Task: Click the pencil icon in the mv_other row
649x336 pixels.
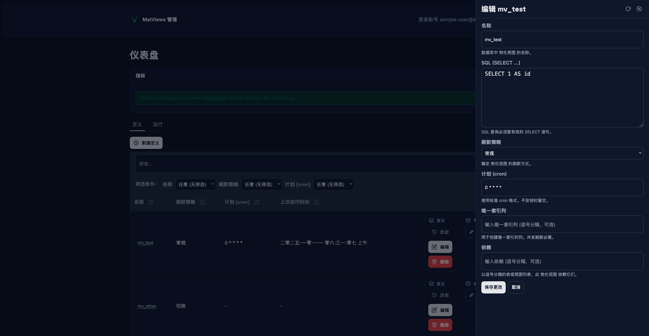Action: tap(471, 295)
